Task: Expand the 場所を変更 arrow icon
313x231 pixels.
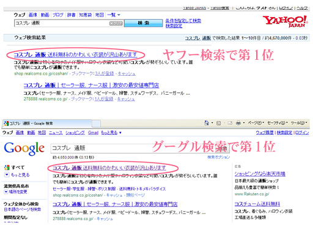Action: click(x=6, y=192)
